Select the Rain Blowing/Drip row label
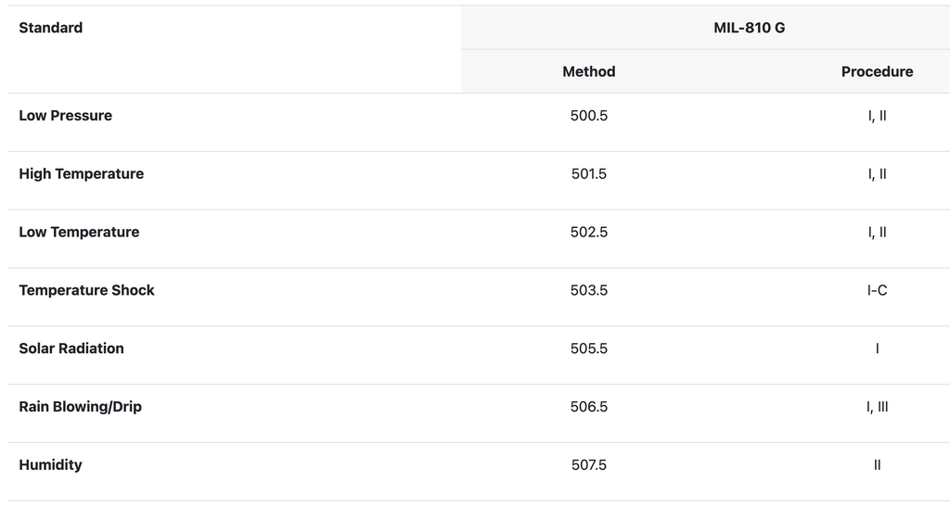This screenshot has width=950, height=507. point(80,407)
